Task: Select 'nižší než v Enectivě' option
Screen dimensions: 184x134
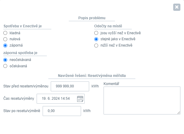Action: [x=96, y=45]
